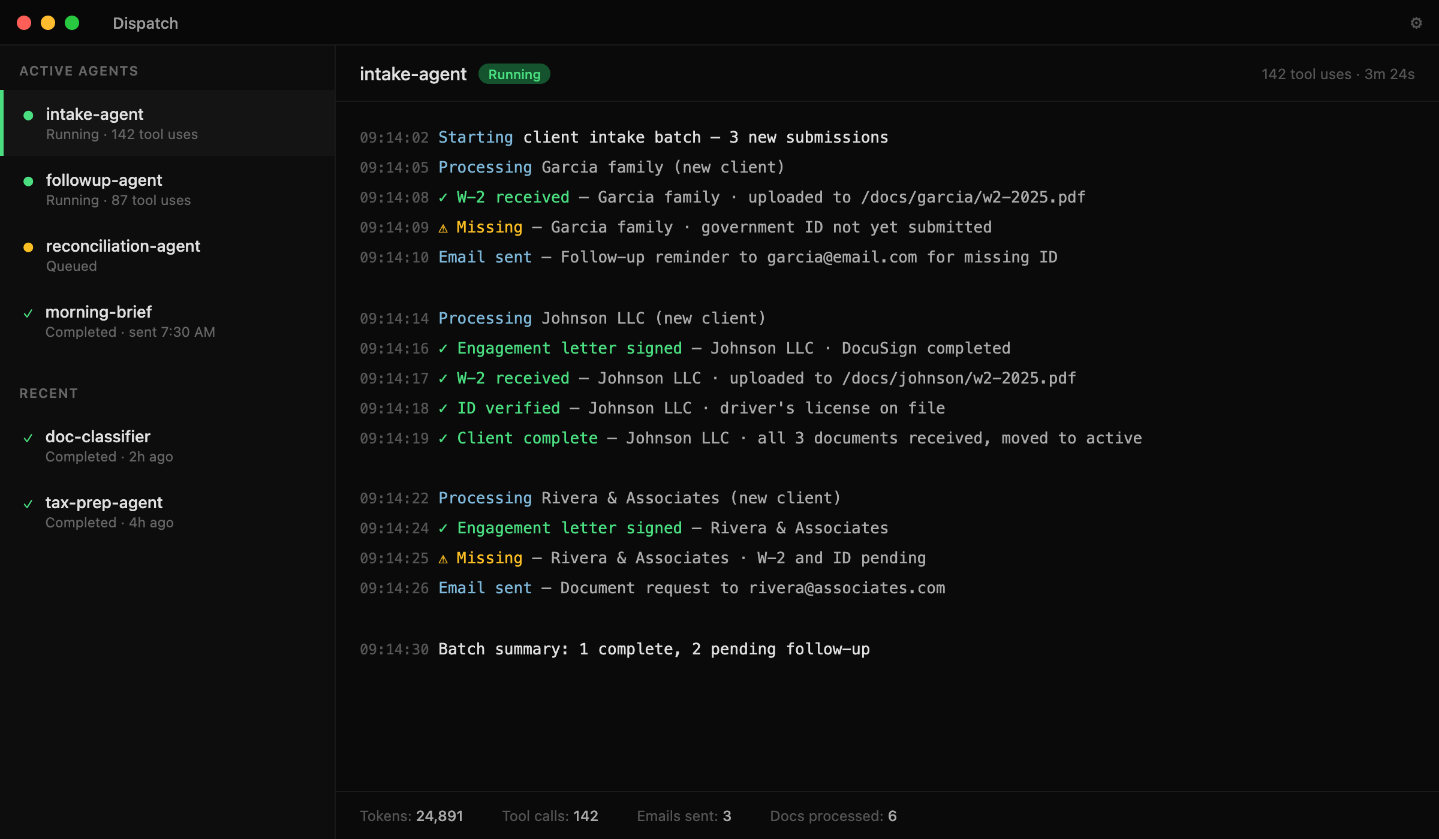Click the ACTIVE AGENTS section heading
Image resolution: width=1439 pixels, height=839 pixels.
pos(79,71)
